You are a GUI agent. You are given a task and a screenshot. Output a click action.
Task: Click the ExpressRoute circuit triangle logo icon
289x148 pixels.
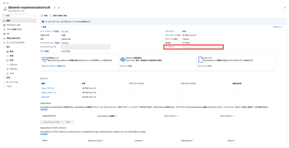5,9
